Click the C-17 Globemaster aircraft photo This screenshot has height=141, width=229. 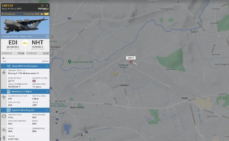pyautogui.click(x=25, y=25)
